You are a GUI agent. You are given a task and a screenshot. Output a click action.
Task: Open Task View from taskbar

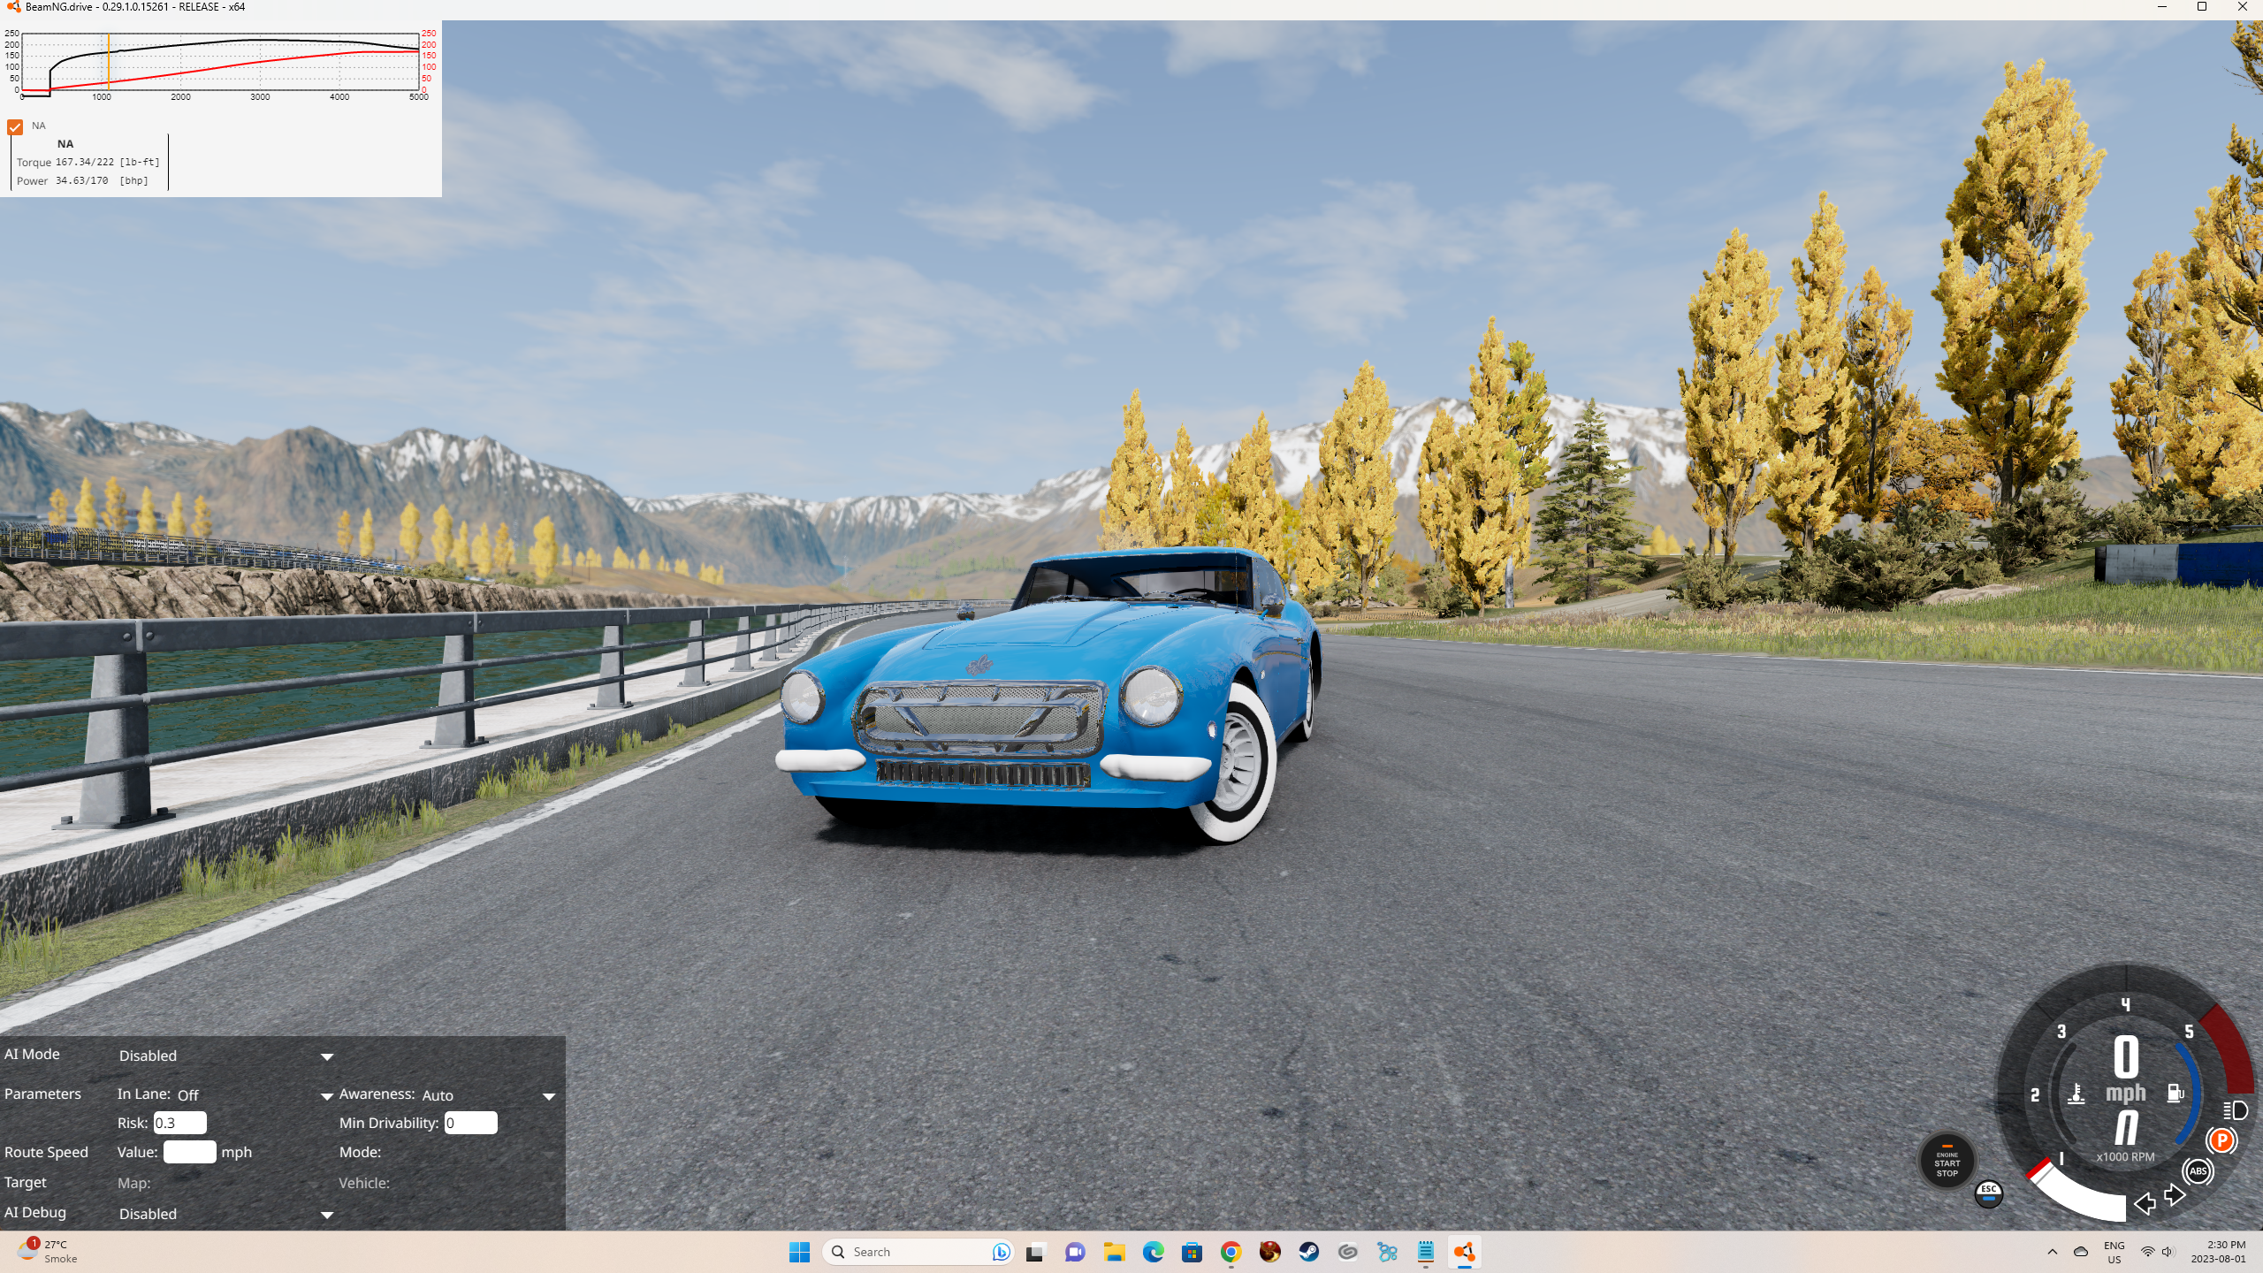tap(1034, 1252)
